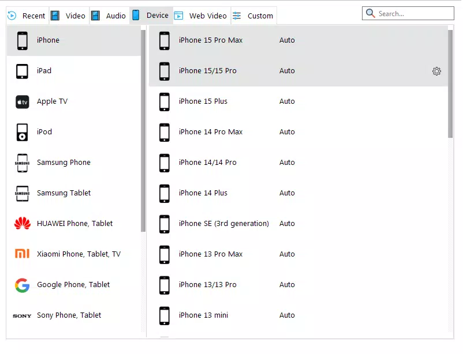Image resolution: width=463 pixels, height=354 pixels.
Task: Select the iPad category icon
Action: coord(22,71)
